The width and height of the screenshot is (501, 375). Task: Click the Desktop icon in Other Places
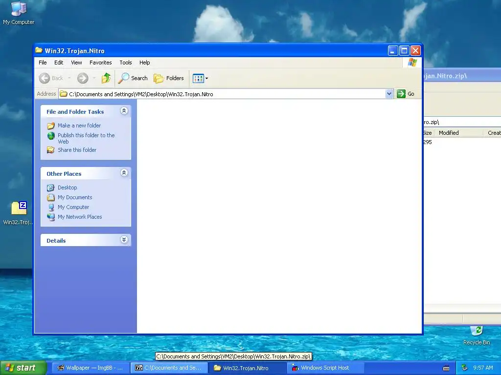point(51,187)
